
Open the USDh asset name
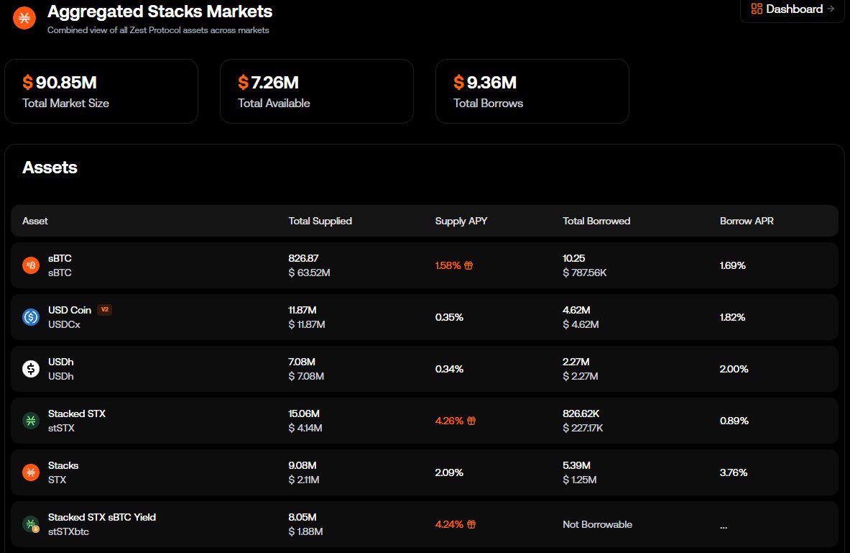click(x=60, y=362)
